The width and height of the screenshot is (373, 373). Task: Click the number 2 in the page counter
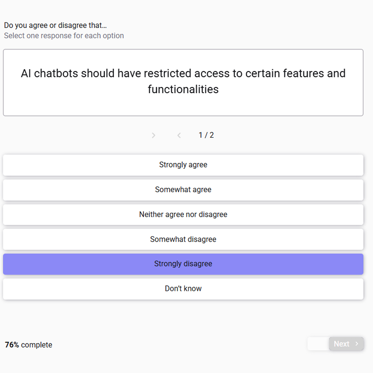(x=211, y=135)
